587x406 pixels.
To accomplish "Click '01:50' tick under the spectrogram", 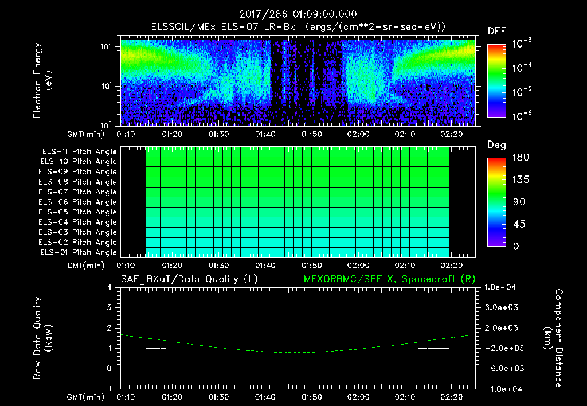I will point(312,134).
